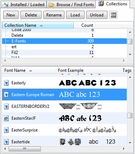This screenshot has width=135, height=154.
Task: Click the Browse / Find Fonts folder icon
Action: click(x=52, y=5)
